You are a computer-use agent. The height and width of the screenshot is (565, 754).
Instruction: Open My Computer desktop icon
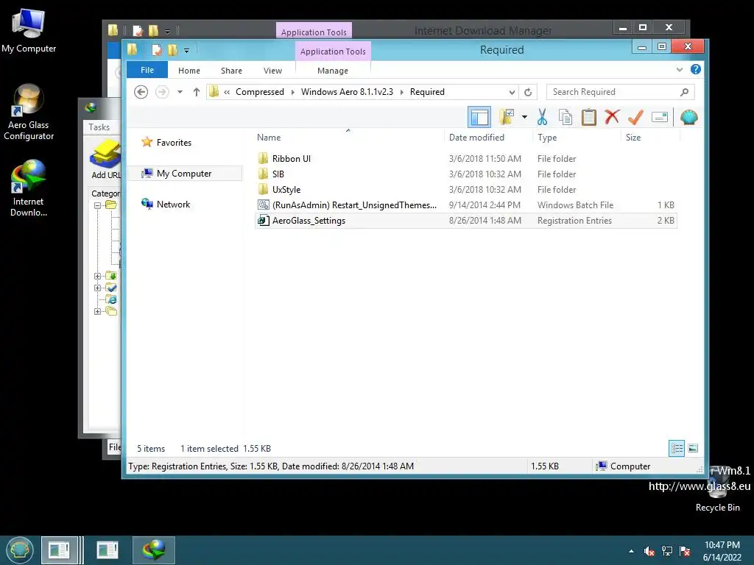coord(29,31)
